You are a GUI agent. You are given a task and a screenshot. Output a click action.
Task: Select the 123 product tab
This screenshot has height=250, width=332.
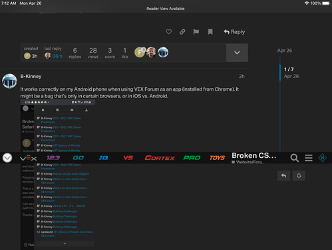(x=53, y=158)
